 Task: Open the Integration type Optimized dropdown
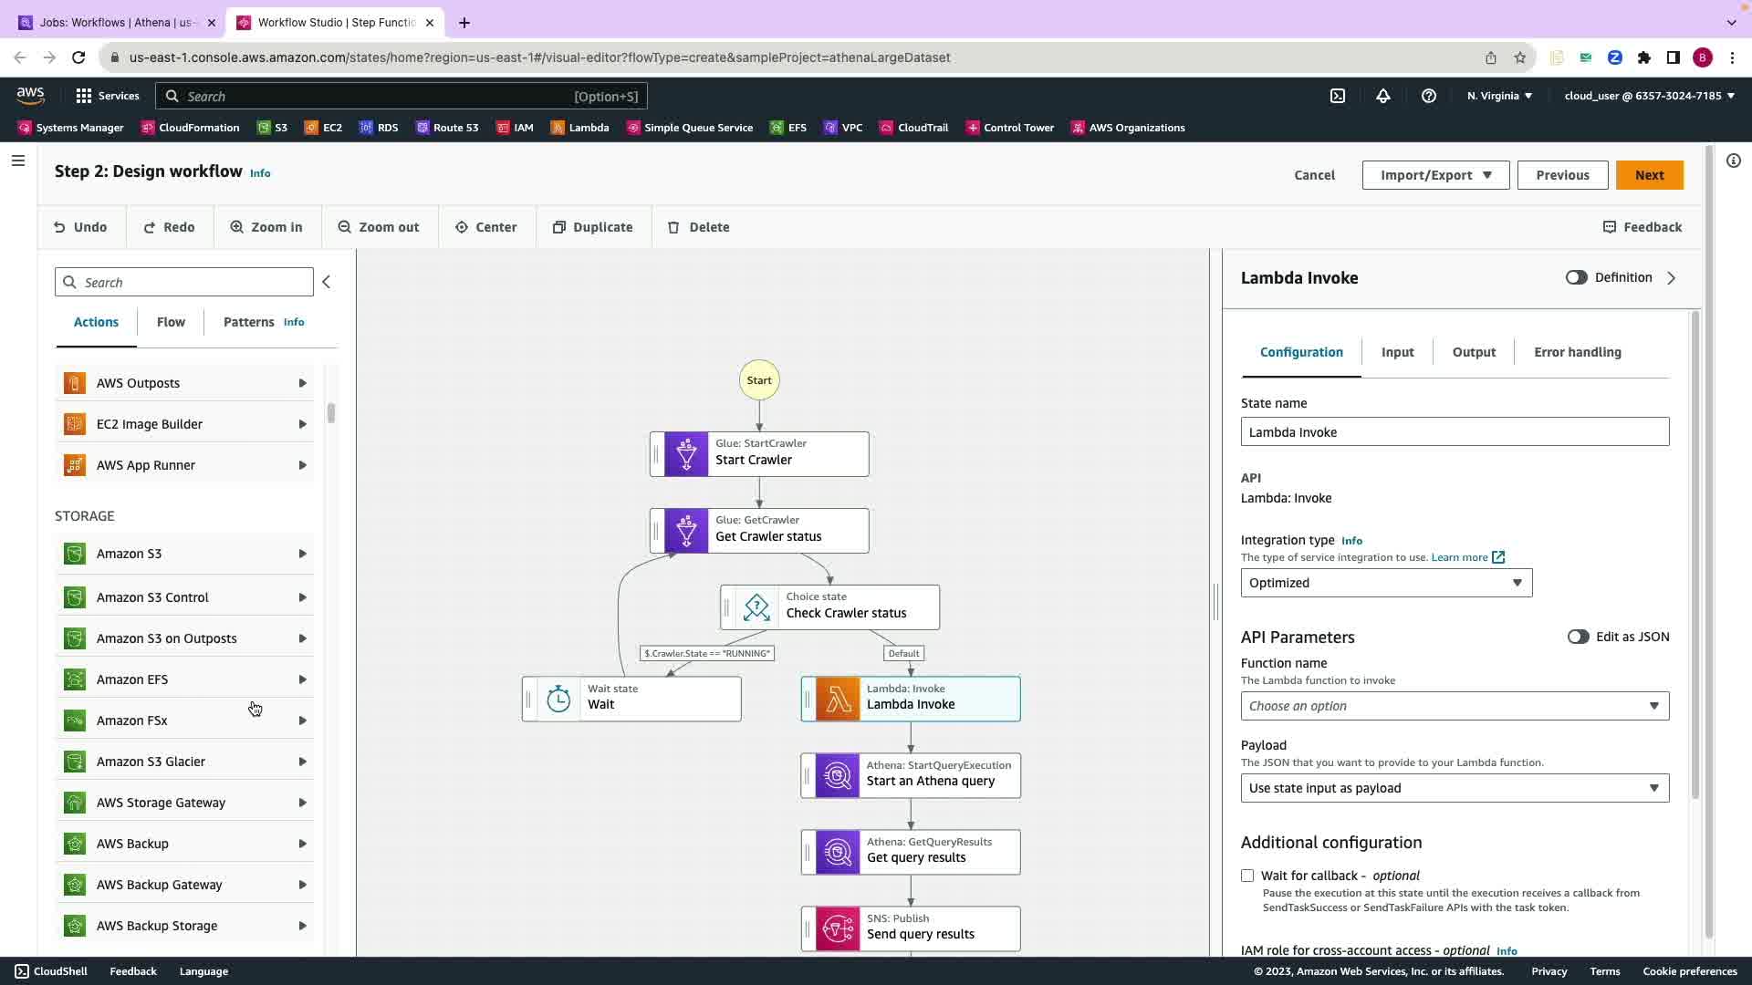tap(1386, 583)
